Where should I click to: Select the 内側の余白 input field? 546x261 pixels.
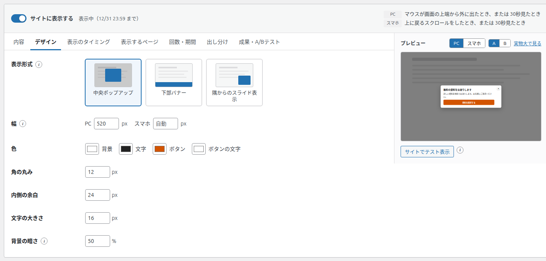pos(97,195)
